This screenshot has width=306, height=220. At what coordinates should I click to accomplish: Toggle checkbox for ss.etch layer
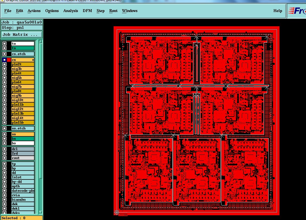(4, 128)
